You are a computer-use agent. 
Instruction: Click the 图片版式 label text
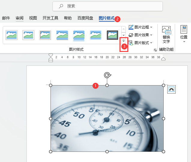[142, 43]
